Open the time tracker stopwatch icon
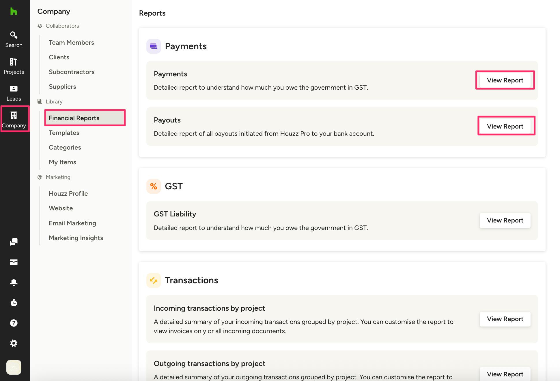Image resolution: width=560 pixels, height=381 pixels. click(14, 303)
